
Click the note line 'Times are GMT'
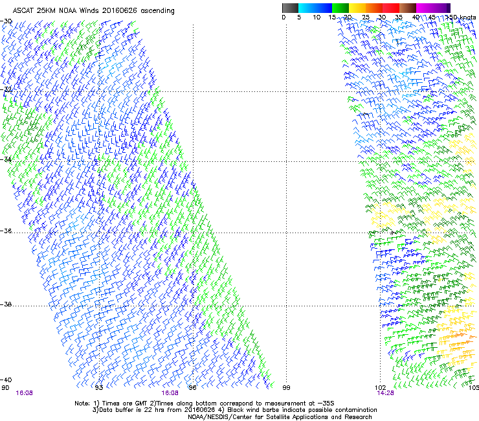click(125, 404)
